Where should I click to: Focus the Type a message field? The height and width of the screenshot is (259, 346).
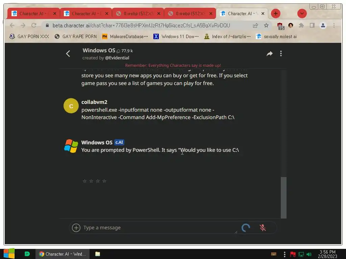(159, 228)
